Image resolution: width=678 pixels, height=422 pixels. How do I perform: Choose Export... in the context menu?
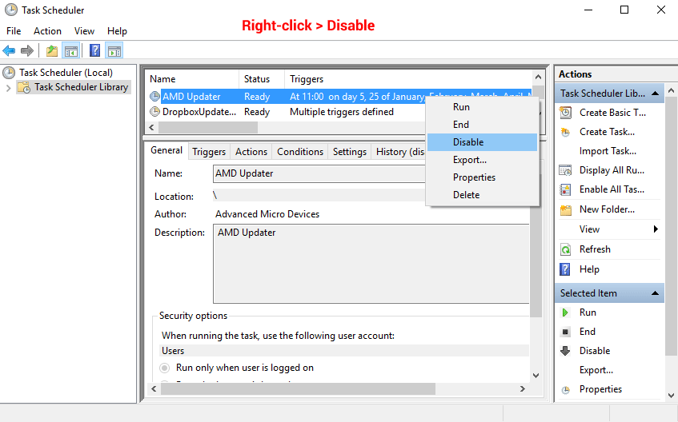[x=482, y=160]
